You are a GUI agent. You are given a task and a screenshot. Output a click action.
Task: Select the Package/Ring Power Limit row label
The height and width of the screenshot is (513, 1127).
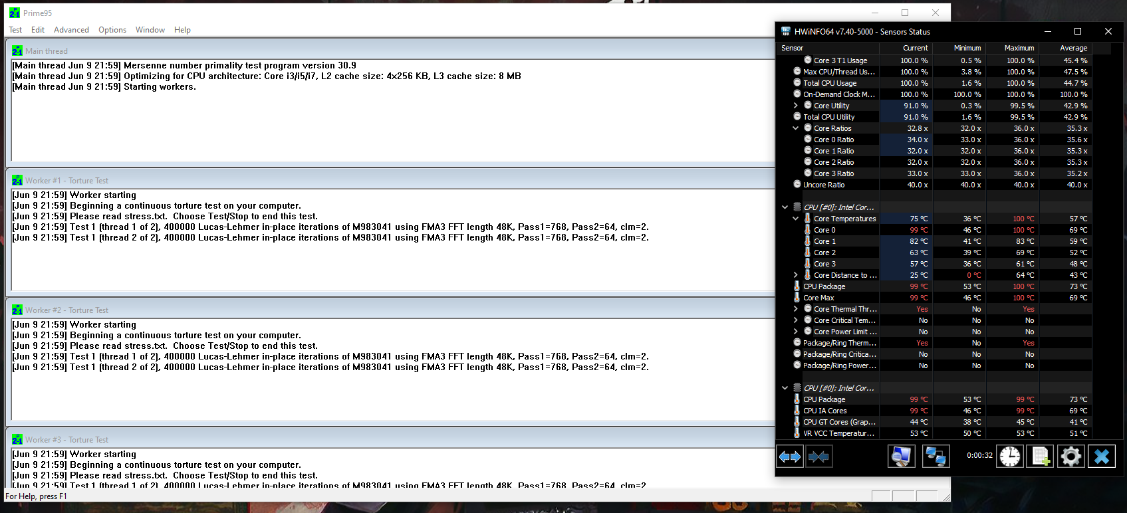[840, 365]
